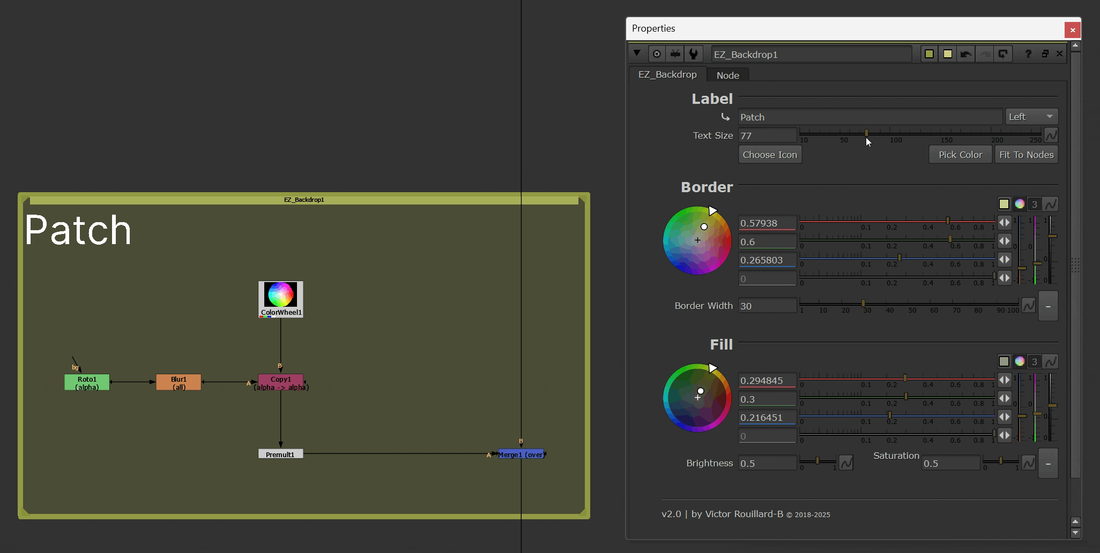Click the Patch label text field
The image size is (1100, 553).
tap(869, 117)
